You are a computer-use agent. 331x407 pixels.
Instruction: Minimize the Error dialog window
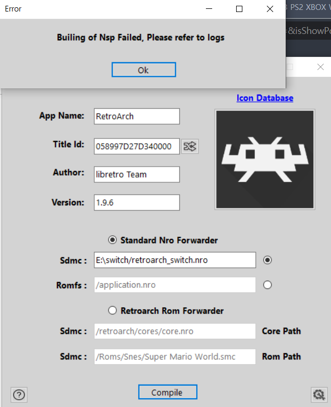[209, 9]
